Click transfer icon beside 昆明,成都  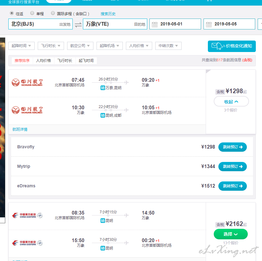103,115
